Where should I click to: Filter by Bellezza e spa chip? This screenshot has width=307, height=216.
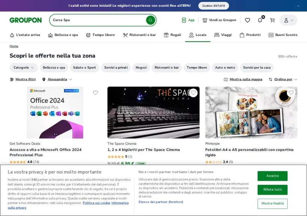[54, 67]
